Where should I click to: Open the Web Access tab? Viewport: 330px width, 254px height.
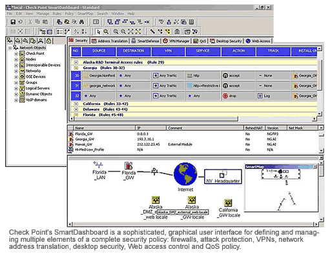[x=258, y=41]
